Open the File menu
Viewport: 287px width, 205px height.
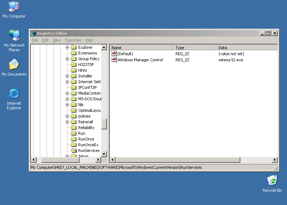click(35, 40)
